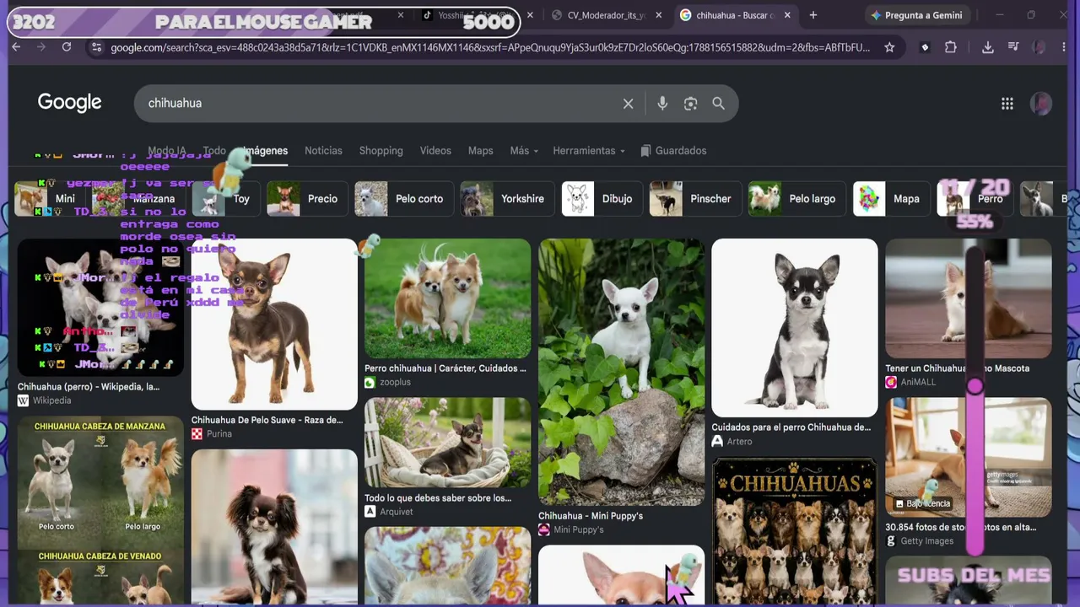
Task: Open the zooplus two chihuahuas image
Action: (447, 298)
